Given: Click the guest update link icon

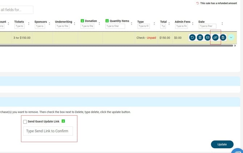Looking at the screenshot, I should click(x=215, y=37).
